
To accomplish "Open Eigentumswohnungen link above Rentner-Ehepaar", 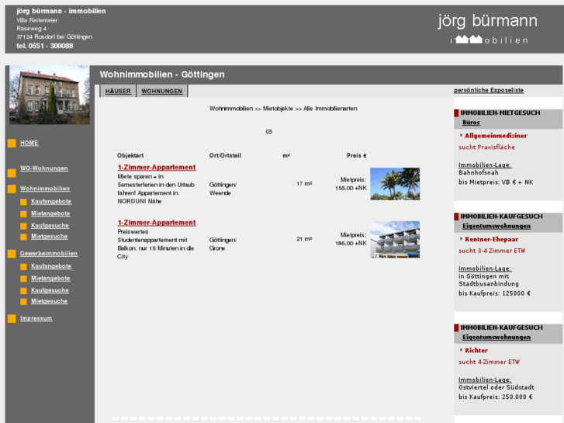I will coord(497,226).
